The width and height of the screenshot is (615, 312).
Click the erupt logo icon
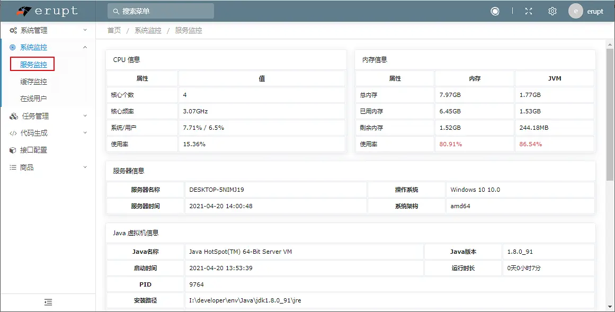pos(25,10)
